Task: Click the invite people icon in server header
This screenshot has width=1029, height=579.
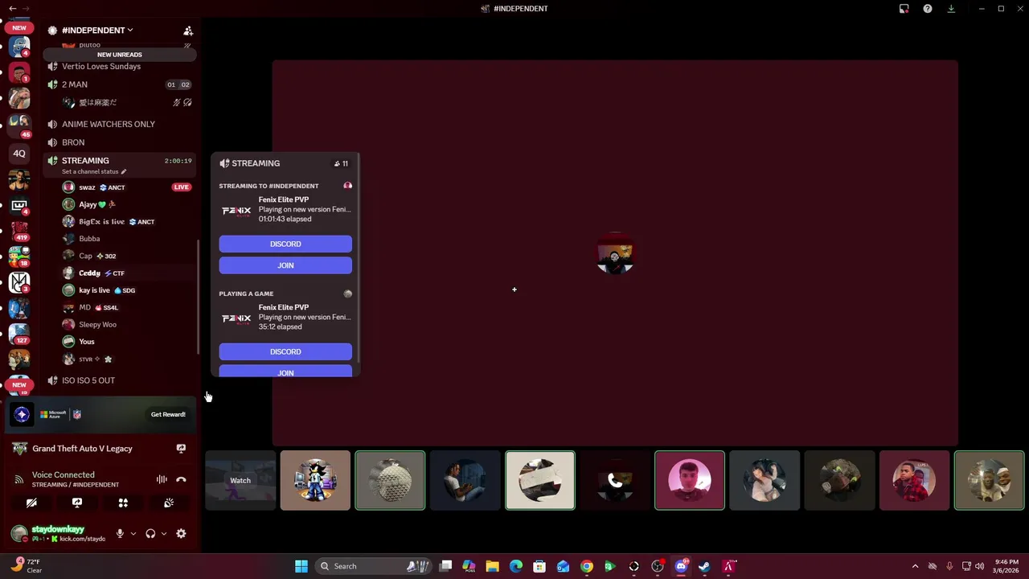Action: (x=188, y=31)
